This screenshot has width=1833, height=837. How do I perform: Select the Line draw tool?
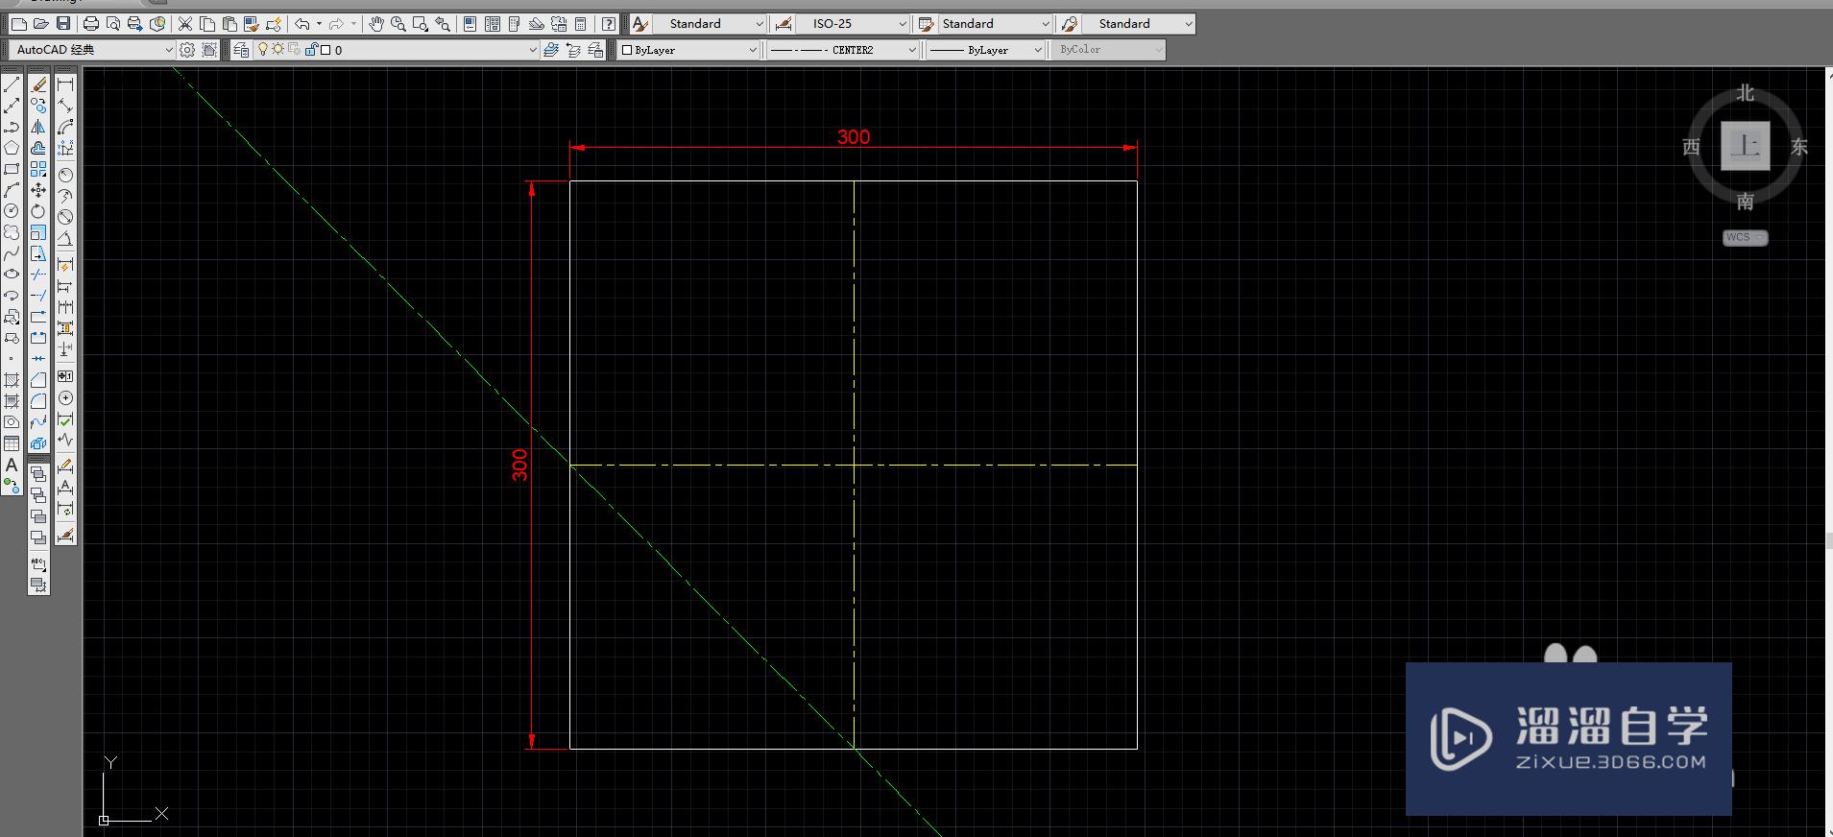(x=12, y=84)
